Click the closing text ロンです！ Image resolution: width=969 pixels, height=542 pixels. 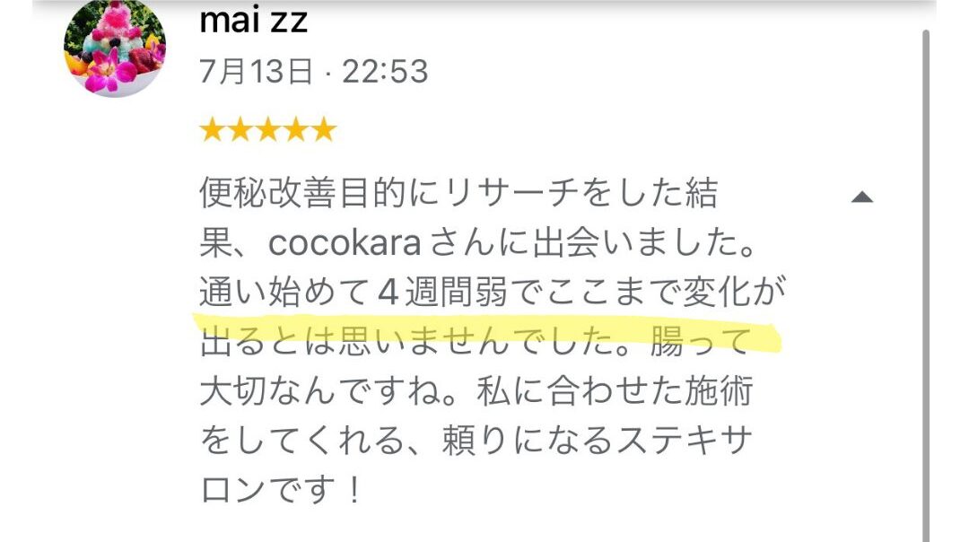coord(281,489)
